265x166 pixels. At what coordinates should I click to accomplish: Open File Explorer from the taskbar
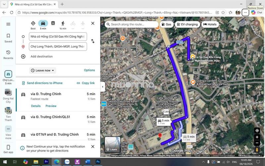click(36, 162)
